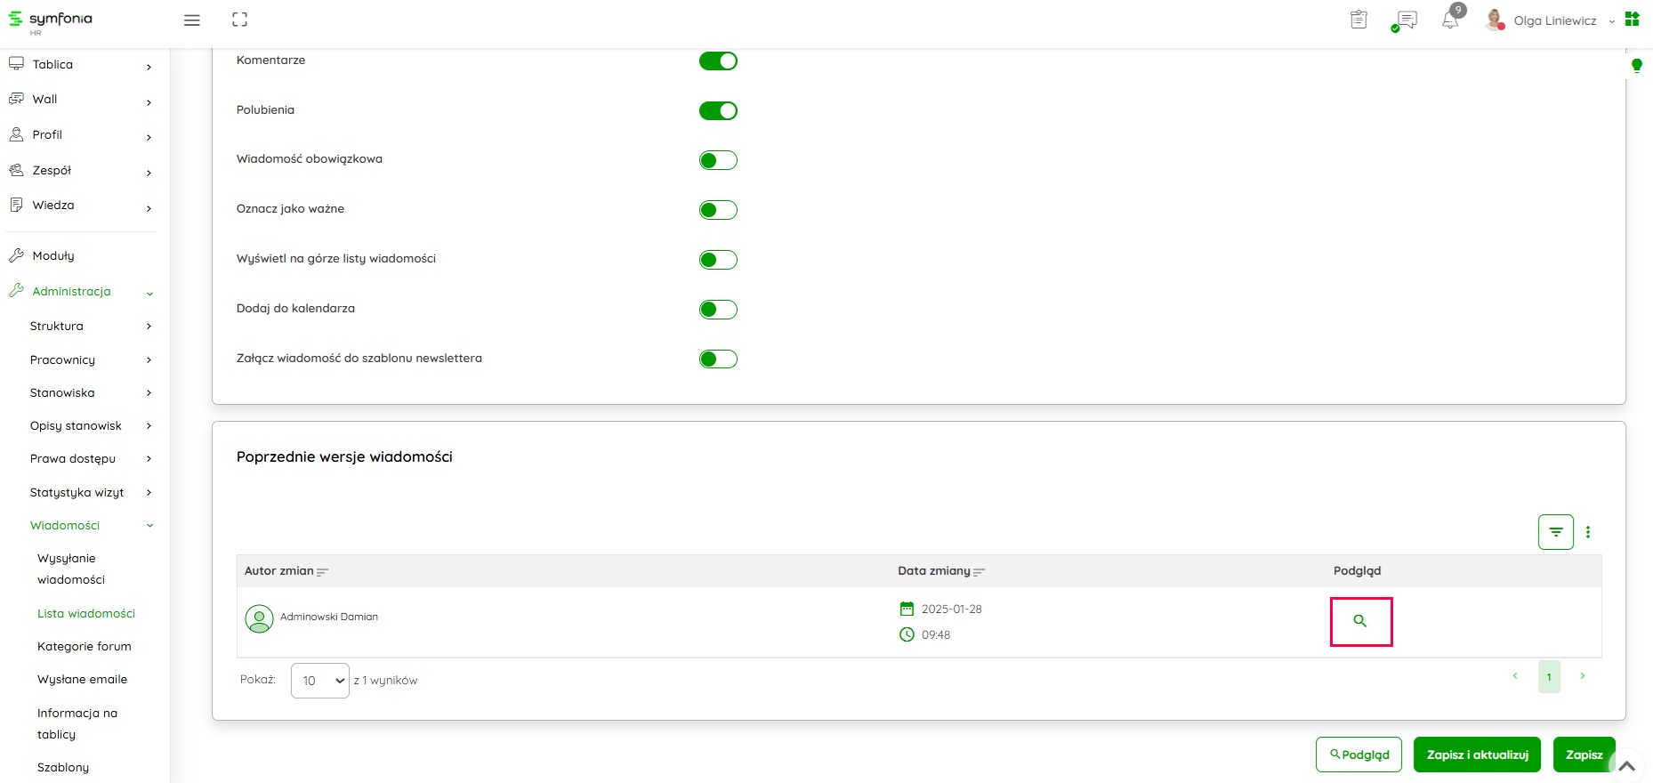Open the clipboard tasks icon in header
This screenshot has height=783, width=1653.
(x=1359, y=20)
